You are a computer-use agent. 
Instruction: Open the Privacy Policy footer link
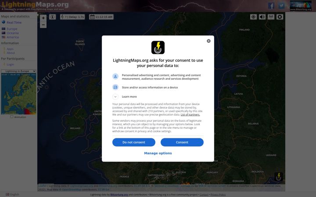[218, 194]
